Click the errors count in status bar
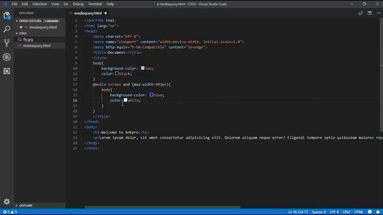Screen dimensions: 383x215 (x=6, y=212)
